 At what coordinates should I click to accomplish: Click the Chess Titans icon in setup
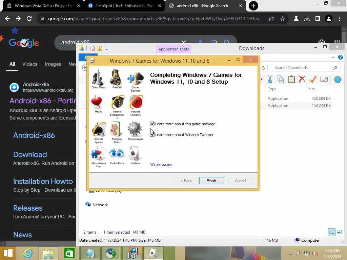tap(98, 78)
